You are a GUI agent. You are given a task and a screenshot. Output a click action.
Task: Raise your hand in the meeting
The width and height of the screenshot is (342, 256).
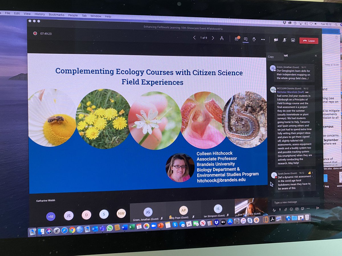tap(254, 39)
